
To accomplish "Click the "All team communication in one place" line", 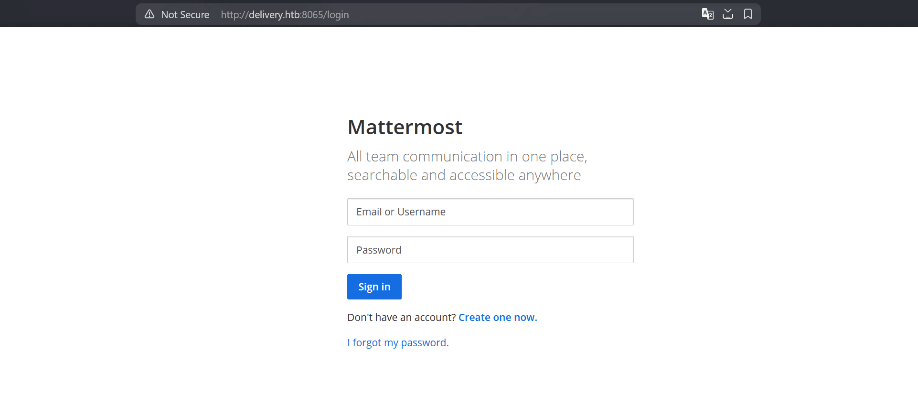I will 467,157.
